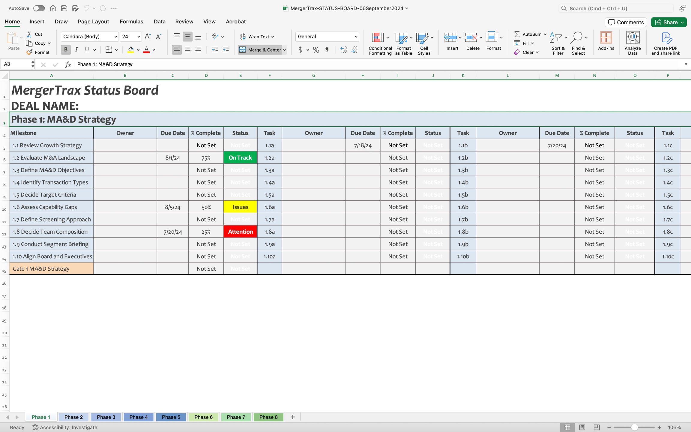Expand the Merge & Center dropdown arrow
Screen dimensions: 691x432
pos(284,50)
